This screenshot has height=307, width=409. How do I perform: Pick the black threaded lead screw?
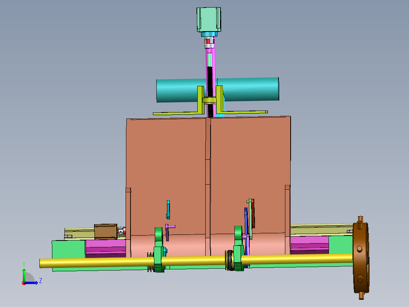[x=210, y=84]
